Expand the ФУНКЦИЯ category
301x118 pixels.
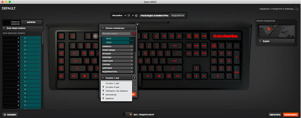coord(117,54)
